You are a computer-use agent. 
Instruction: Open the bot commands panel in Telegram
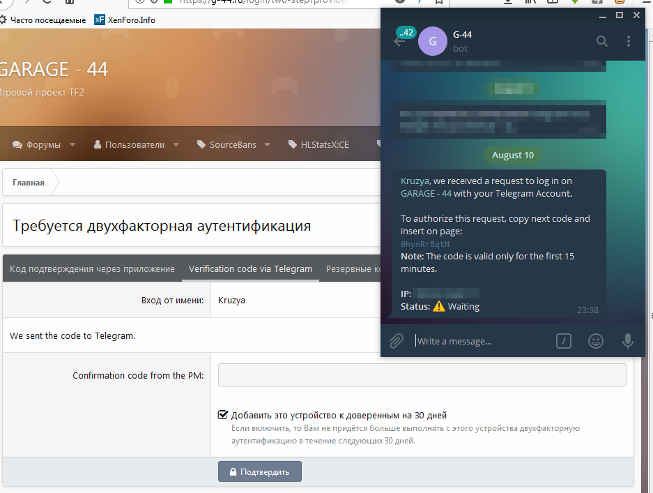(563, 341)
